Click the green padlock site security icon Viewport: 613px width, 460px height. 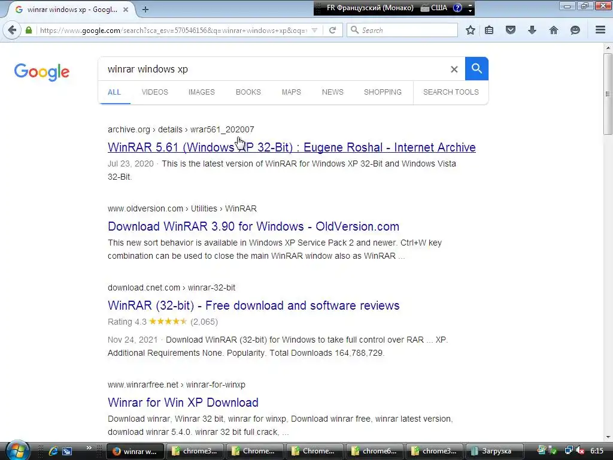pyautogui.click(x=29, y=30)
